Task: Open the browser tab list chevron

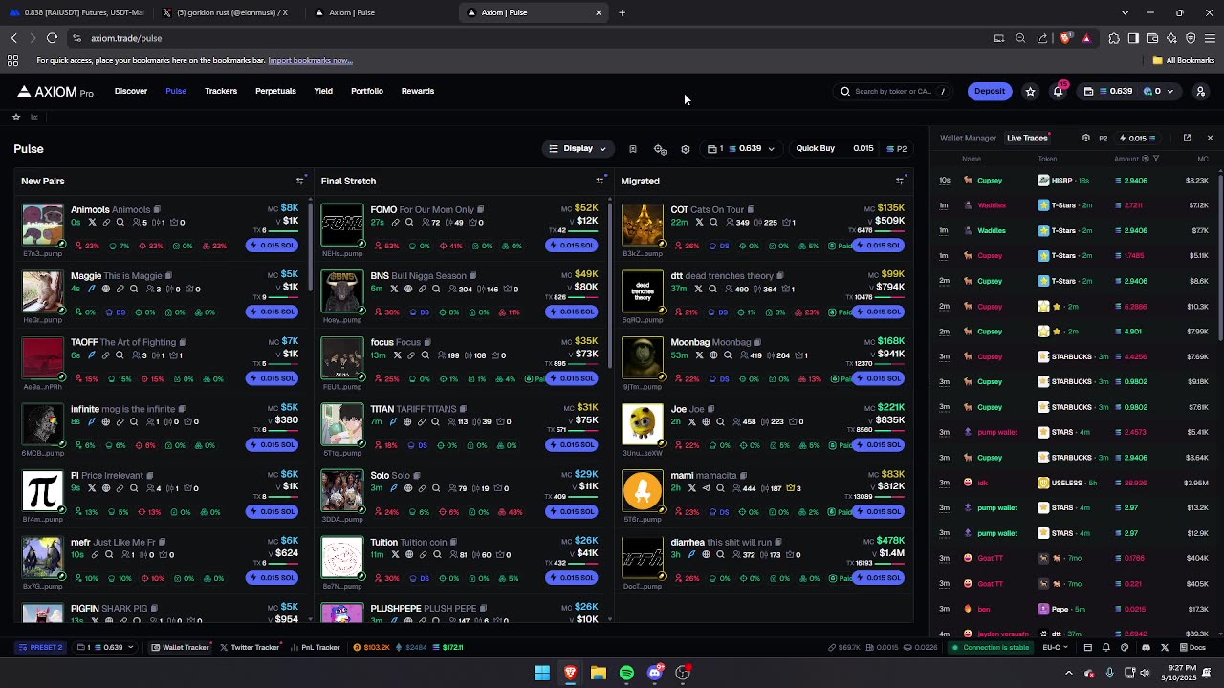Action: tap(1125, 12)
